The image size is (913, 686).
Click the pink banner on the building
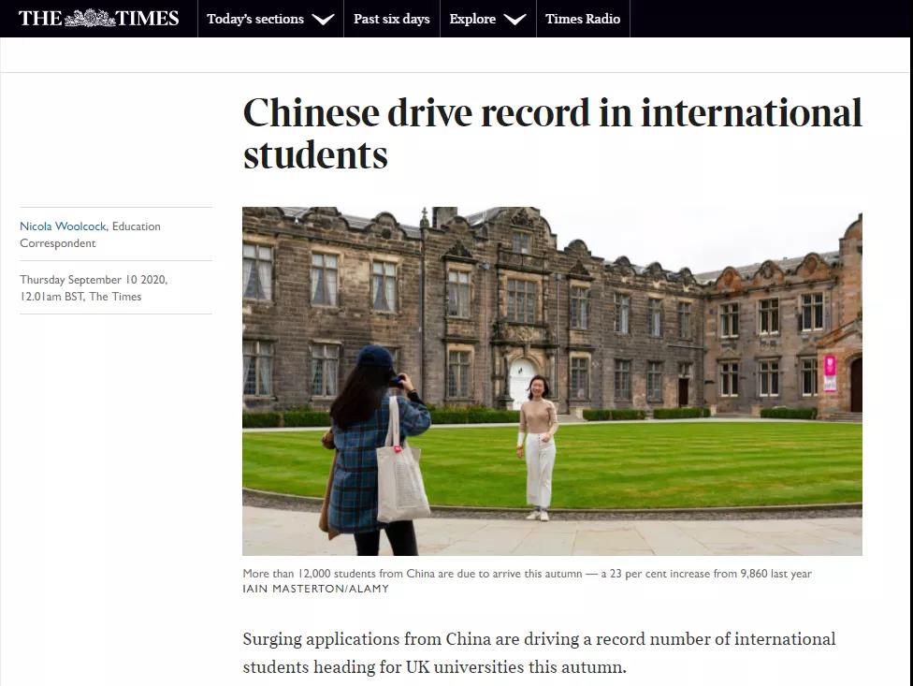(829, 372)
